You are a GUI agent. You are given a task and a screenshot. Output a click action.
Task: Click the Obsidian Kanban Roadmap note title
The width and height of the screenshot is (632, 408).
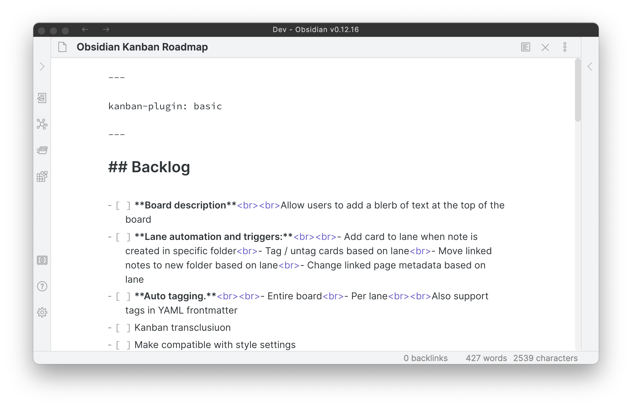142,47
